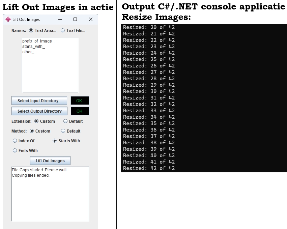
Task: Minimize the Lift Out Images window
Action: pos(60,20)
